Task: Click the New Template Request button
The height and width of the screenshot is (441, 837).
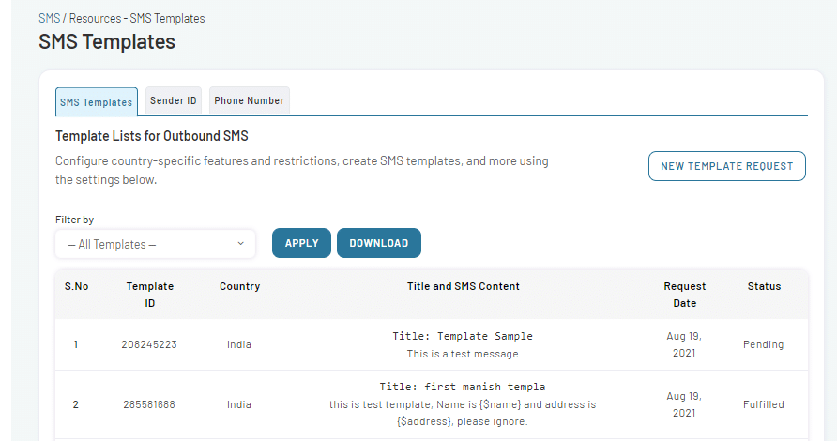Action: pos(726,166)
